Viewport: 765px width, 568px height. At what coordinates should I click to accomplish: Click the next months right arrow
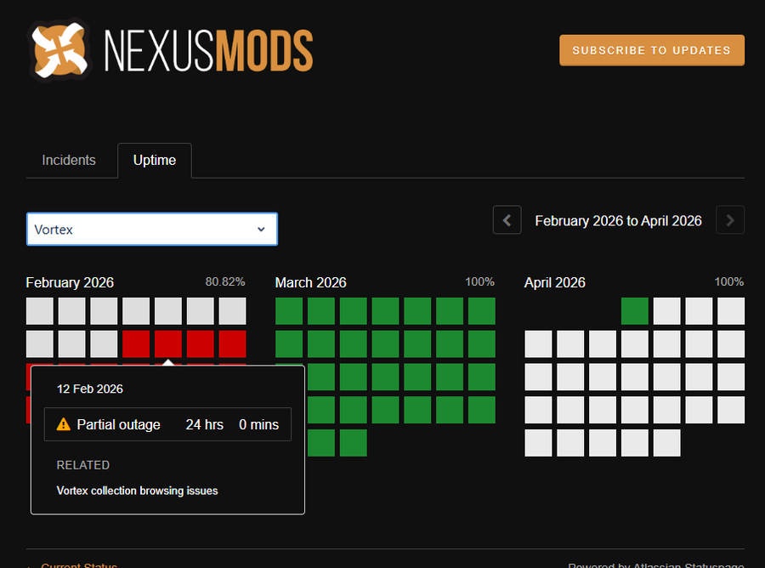click(730, 221)
